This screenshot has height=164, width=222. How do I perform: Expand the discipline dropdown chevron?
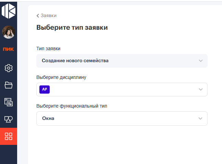coord(201,90)
